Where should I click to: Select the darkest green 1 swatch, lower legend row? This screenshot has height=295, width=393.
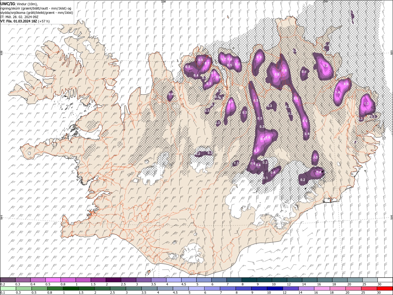coord(71,289)
